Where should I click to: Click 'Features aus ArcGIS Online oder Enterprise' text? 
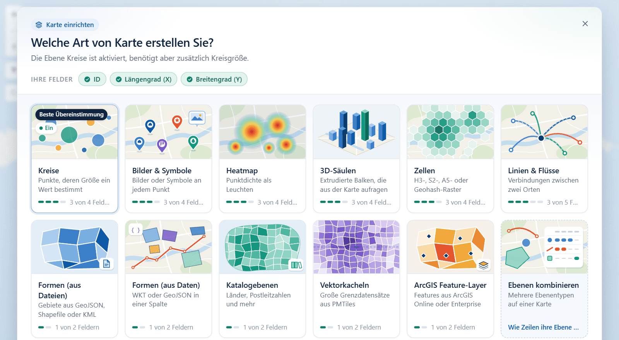click(x=447, y=299)
